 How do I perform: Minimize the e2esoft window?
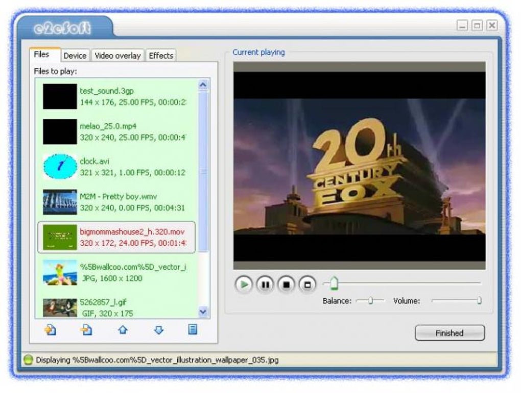462,25
